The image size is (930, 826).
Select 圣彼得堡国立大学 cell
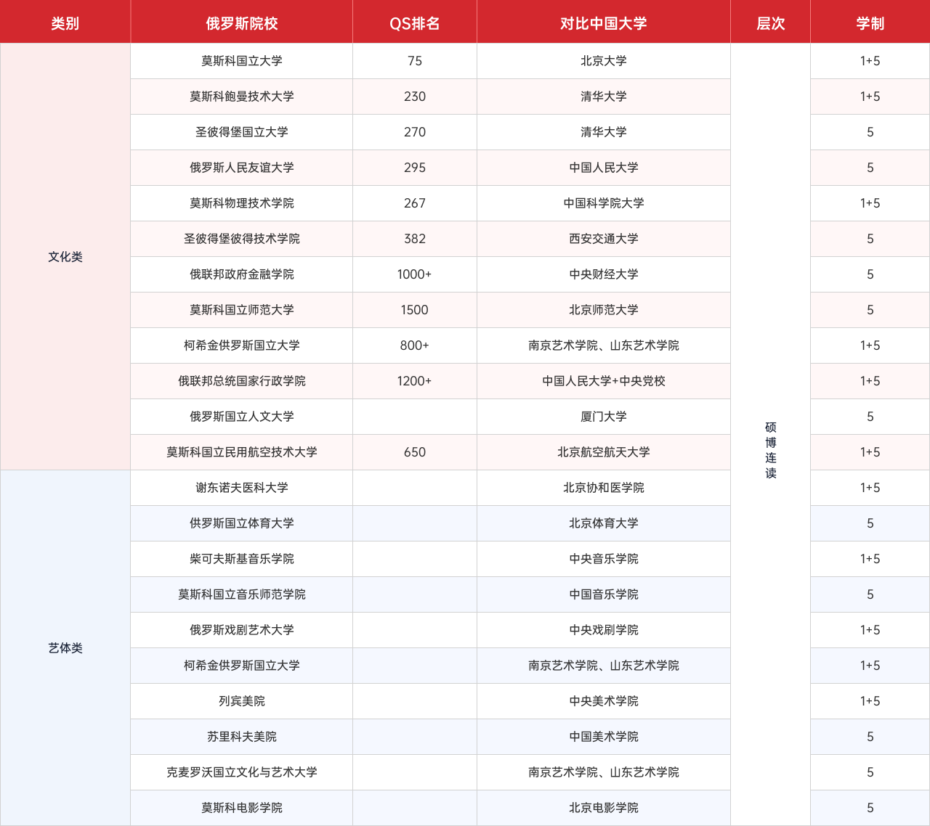pos(242,132)
